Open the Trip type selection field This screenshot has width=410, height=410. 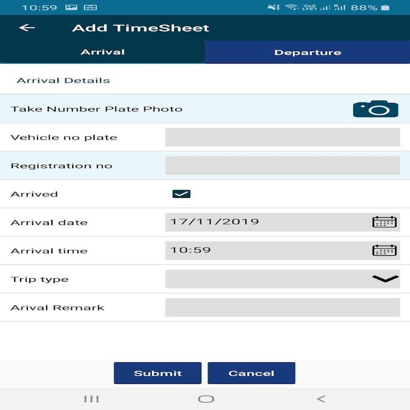point(266,279)
